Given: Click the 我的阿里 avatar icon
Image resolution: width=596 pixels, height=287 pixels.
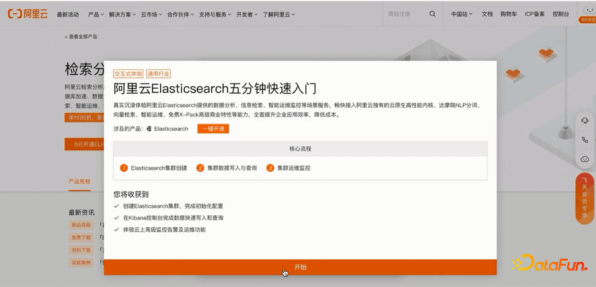Looking at the screenshot, I should point(588,14).
